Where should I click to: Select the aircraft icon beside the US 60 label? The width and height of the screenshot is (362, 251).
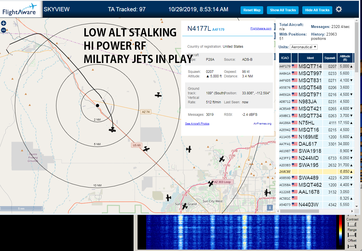point(146,149)
